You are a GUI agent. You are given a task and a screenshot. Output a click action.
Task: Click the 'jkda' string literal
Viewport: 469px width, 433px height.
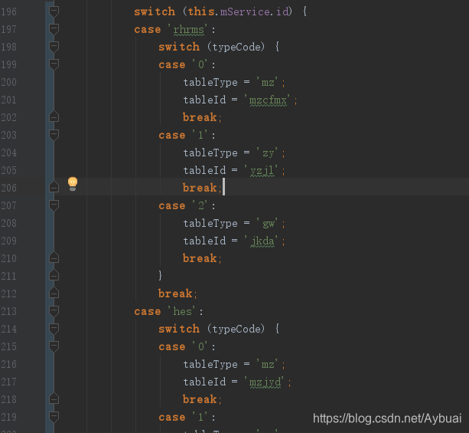pyautogui.click(x=262, y=241)
